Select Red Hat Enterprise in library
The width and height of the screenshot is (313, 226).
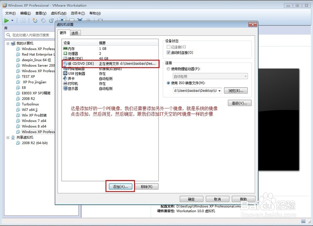point(38,54)
